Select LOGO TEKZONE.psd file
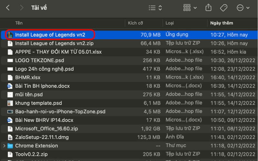This screenshot has width=258, height=161. (40, 61)
